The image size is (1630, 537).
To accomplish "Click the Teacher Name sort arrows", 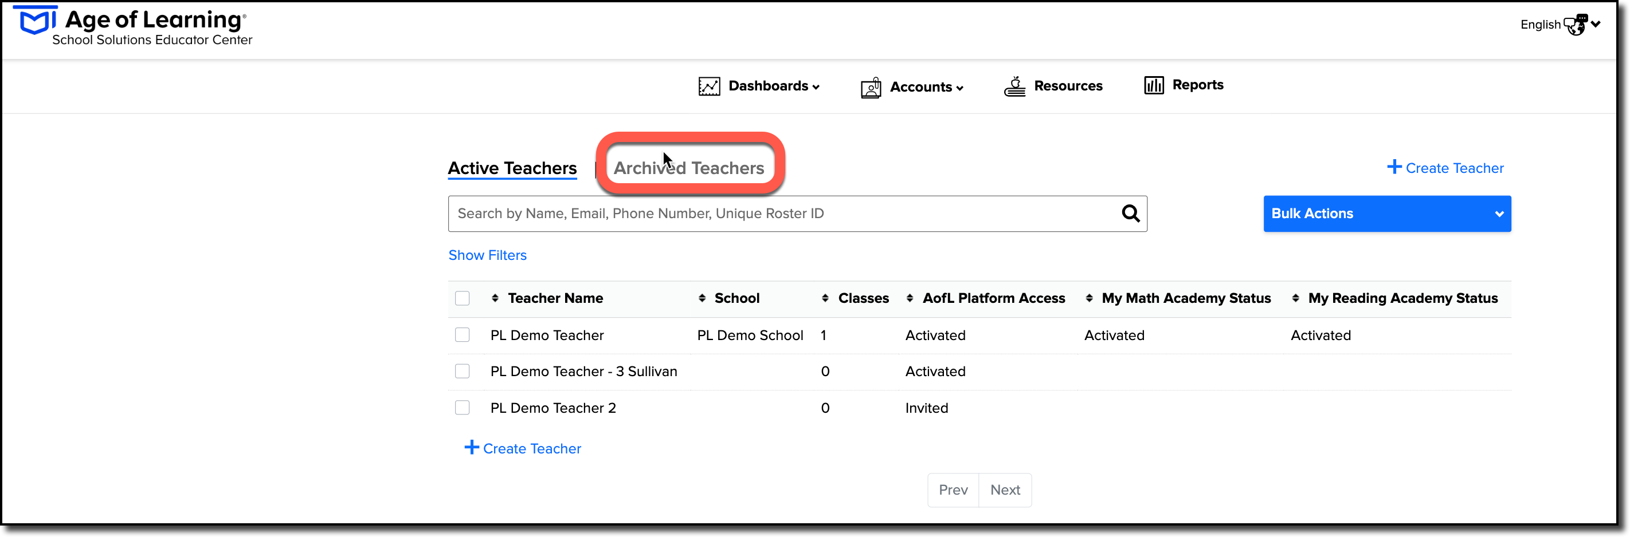I will (495, 298).
